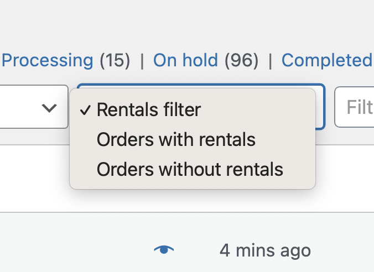Click the "4 mins ago" order timestamp

coord(265,250)
